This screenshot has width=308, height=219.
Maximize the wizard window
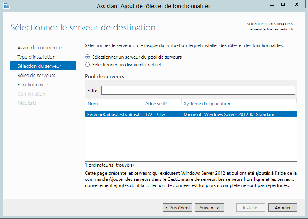tap(283, 5)
